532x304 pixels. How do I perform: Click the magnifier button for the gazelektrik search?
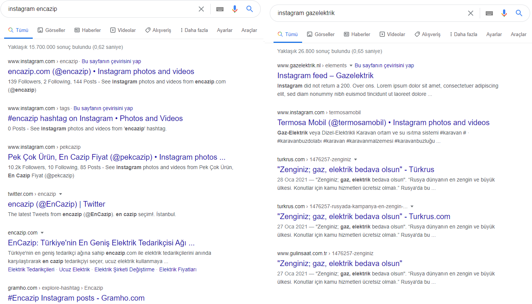(x=519, y=13)
